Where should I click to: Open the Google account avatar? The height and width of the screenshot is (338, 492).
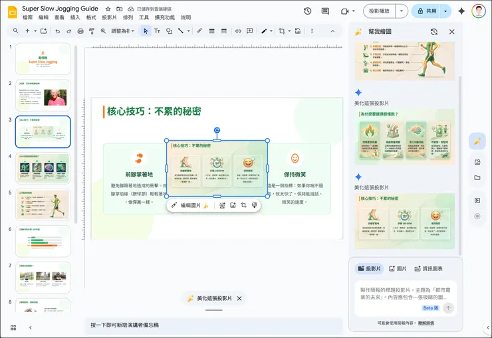click(479, 11)
